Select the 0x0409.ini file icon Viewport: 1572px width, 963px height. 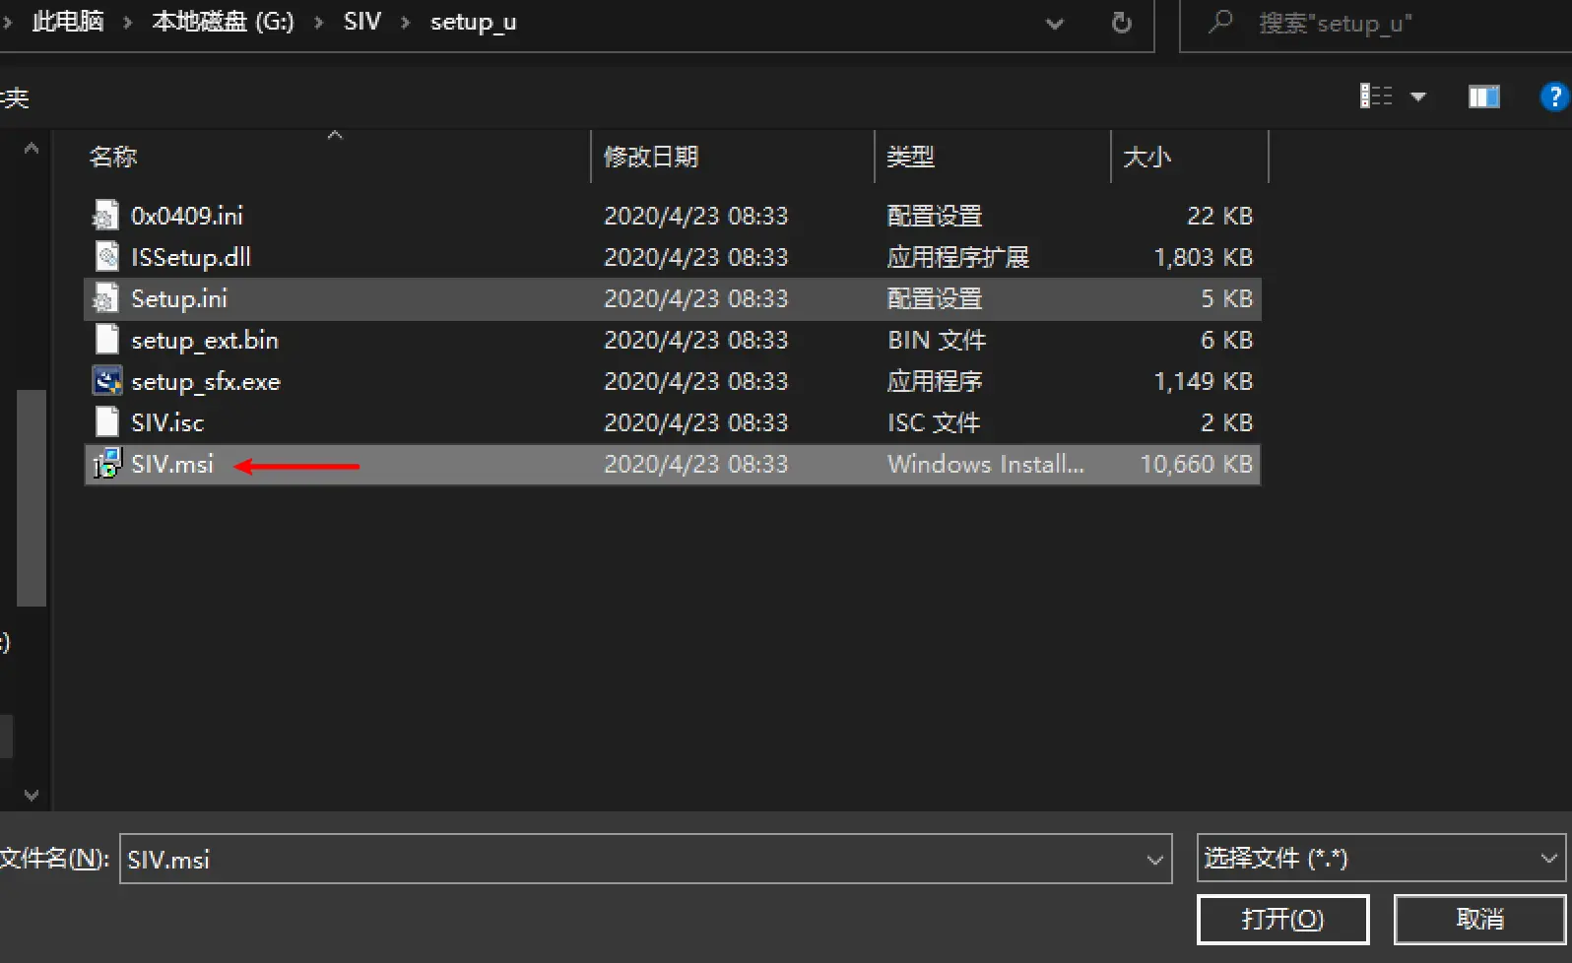click(x=106, y=216)
